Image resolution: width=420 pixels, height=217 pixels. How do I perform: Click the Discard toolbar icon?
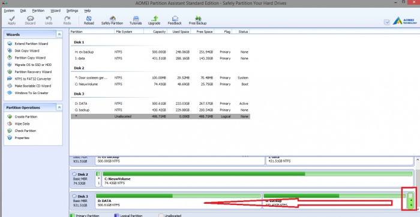(x=30, y=20)
